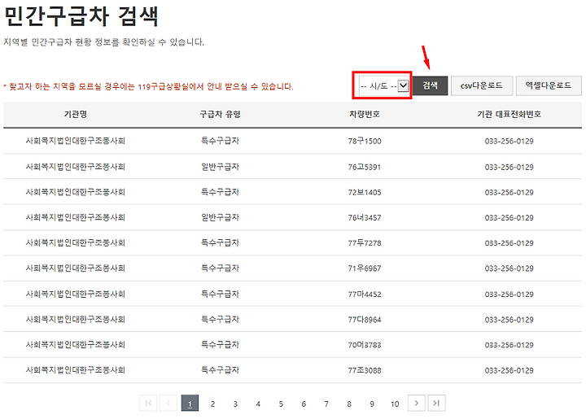Image resolution: width=586 pixels, height=419 pixels.
Task: Go to next page arrow icon
Action: 417,403
